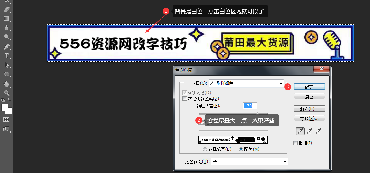Select the Pen tool
Viewport: 370px width, 173px height.
7,47
